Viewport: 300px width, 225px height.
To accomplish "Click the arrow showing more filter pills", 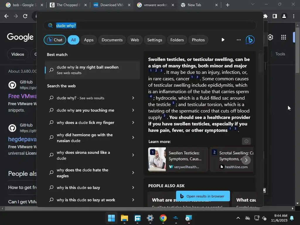I will point(223,40).
